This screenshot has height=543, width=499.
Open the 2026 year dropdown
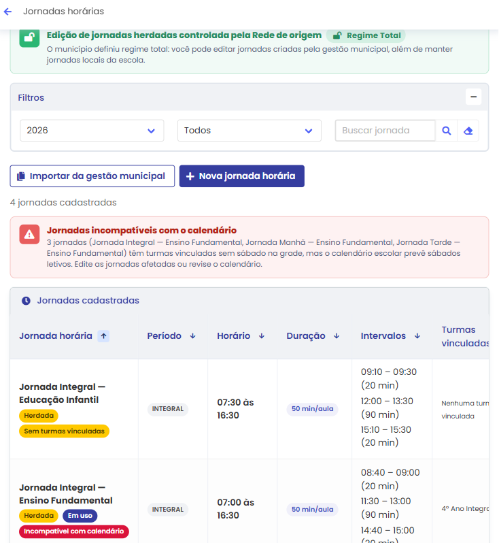(x=92, y=131)
